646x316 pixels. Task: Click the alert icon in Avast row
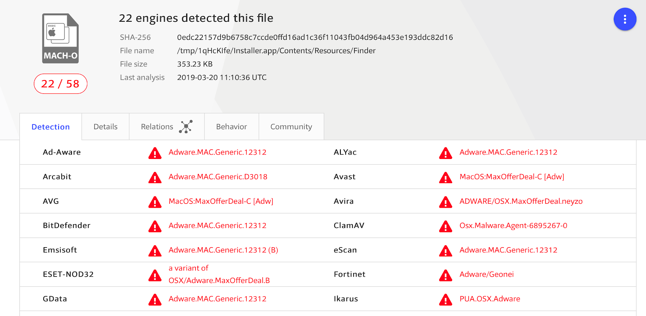(x=445, y=178)
